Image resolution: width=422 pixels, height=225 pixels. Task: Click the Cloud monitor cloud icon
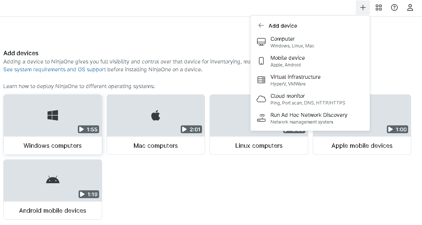[x=261, y=99]
